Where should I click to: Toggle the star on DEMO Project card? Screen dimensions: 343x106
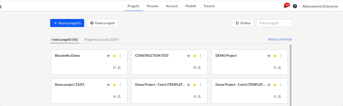[x=275, y=56]
